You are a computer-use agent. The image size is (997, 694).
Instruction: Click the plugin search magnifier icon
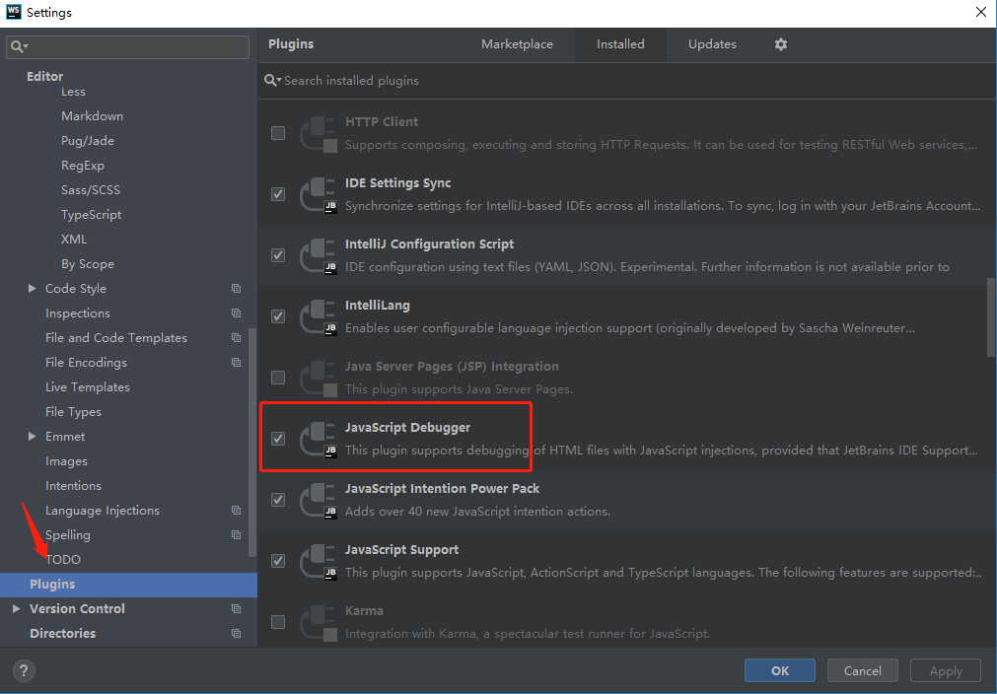click(x=273, y=80)
